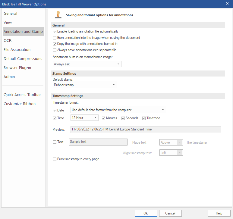Switch to the OCR options page

(x=8, y=40)
